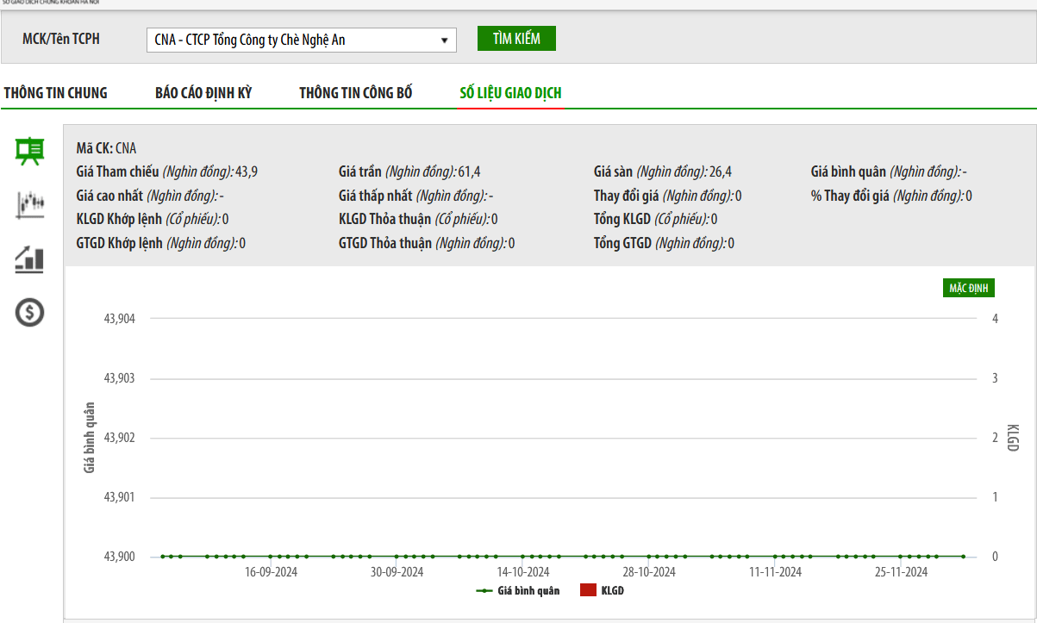Viewport: 1037px width, 623px height.
Task: Open the dollar coin icon in sidebar
Action: coord(30,312)
